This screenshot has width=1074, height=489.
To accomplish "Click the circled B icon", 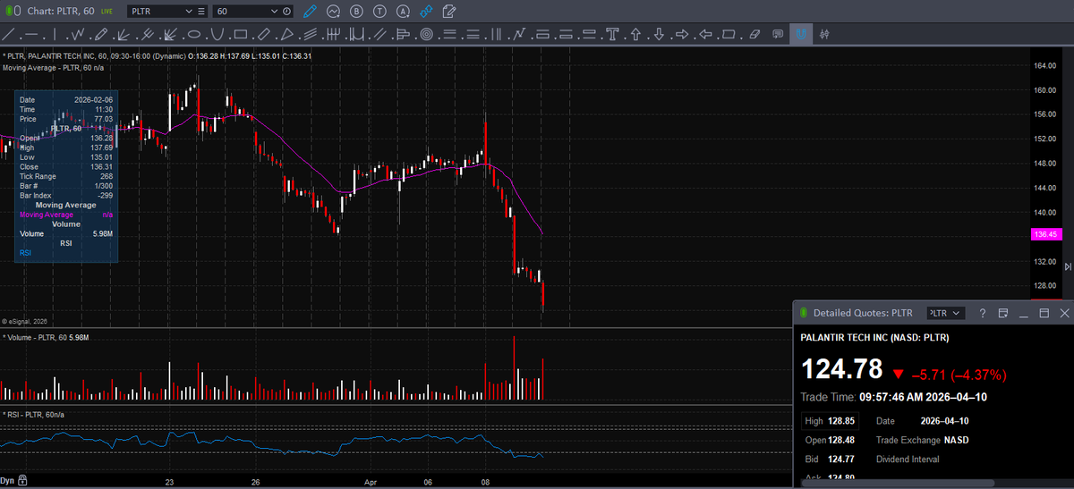I will coord(356,12).
